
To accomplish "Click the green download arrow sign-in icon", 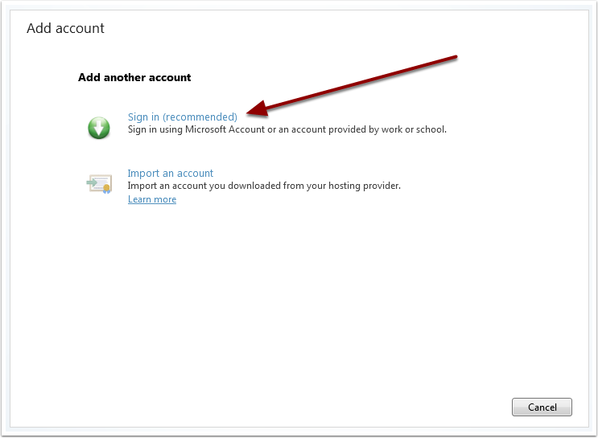I will (99, 128).
